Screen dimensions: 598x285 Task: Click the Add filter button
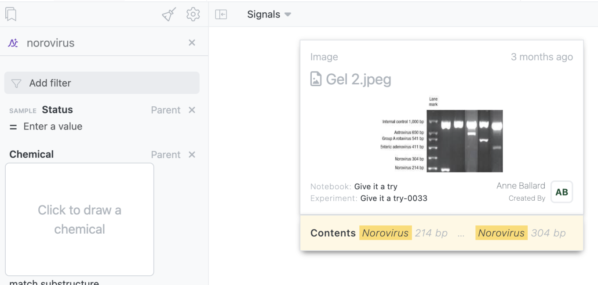pyautogui.click(x=102, y=83)
